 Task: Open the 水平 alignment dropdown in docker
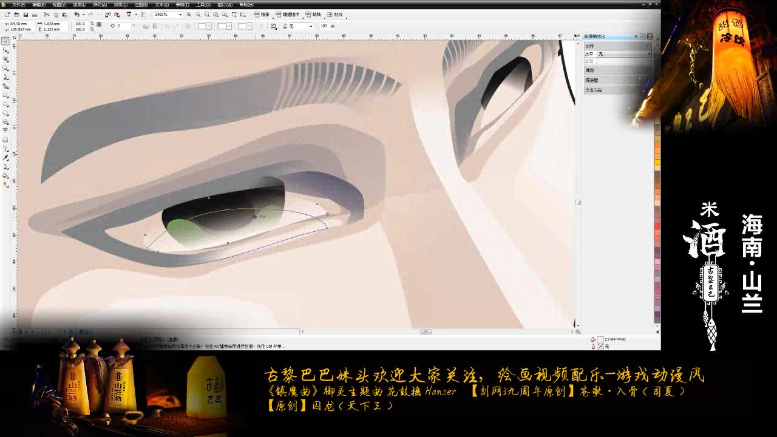click(x=649, y=54)
